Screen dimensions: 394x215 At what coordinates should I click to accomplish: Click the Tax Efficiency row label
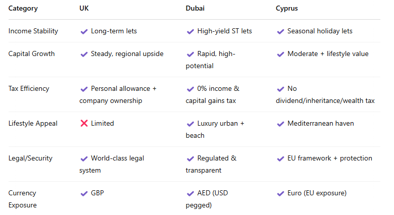(29, 89)
